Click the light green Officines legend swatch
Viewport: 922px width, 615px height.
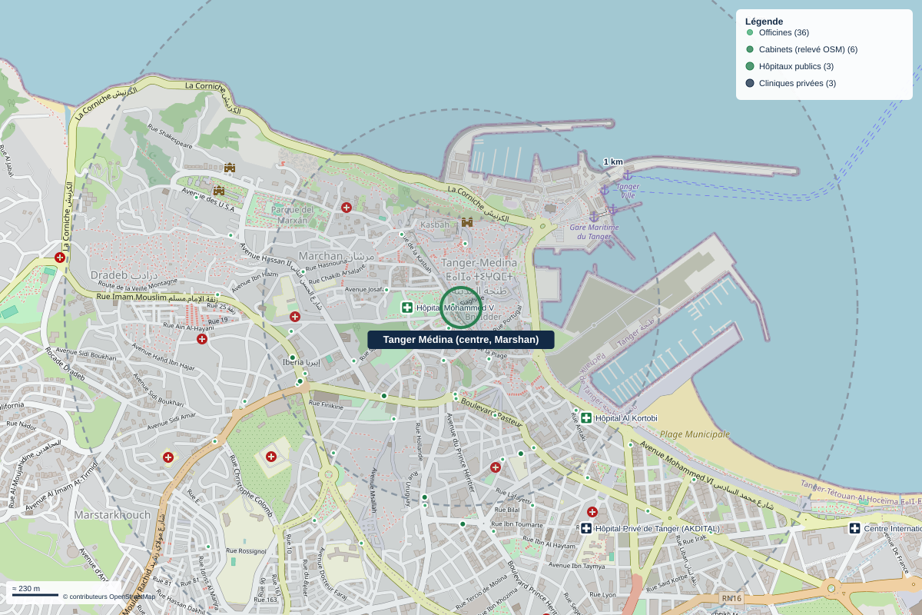point(750,32)
